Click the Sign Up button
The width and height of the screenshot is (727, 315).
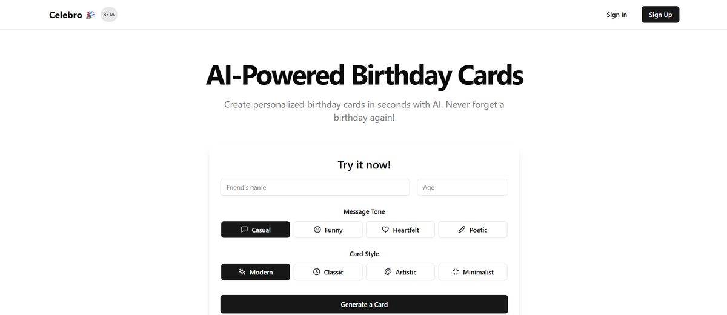(660, 15)
